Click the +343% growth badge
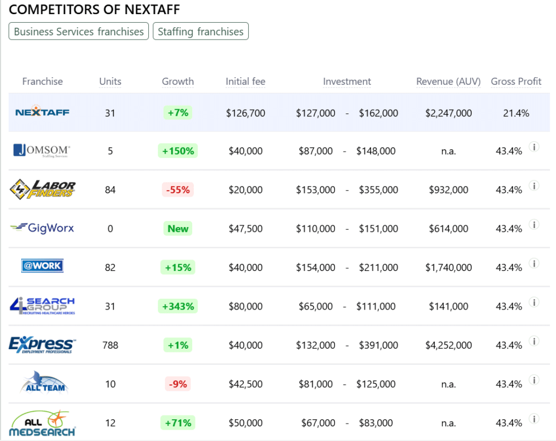This screenshot has height=441, width=556. click(178, 306)
